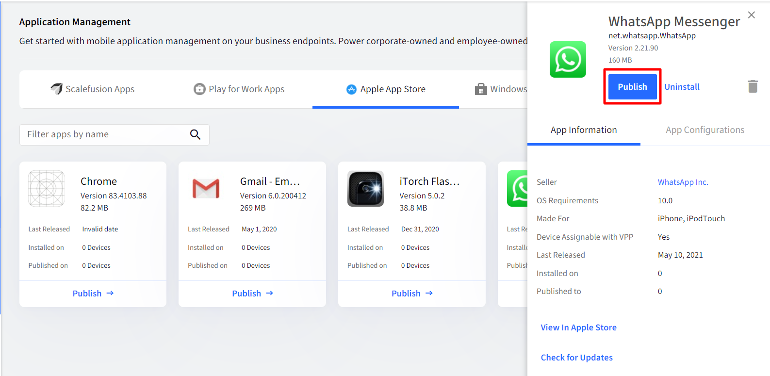The height and width of the screenshot is (376, 770).
Task: Click Chrome's Version 83.4103.88 text
Action: click(114, 196)
